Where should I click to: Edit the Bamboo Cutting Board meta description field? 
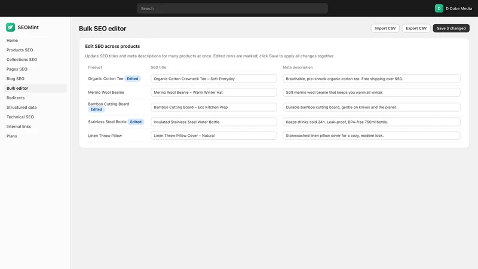(x=371, y=107)
